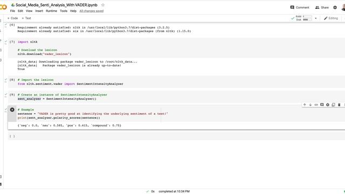Click the Google Drive icon beside the title
Screen dimensions: 345x194
[13, 5]
